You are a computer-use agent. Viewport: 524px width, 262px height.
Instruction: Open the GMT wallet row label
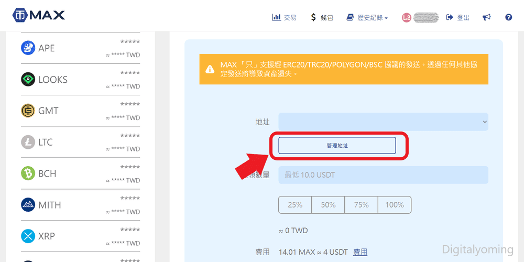point(48,111)
